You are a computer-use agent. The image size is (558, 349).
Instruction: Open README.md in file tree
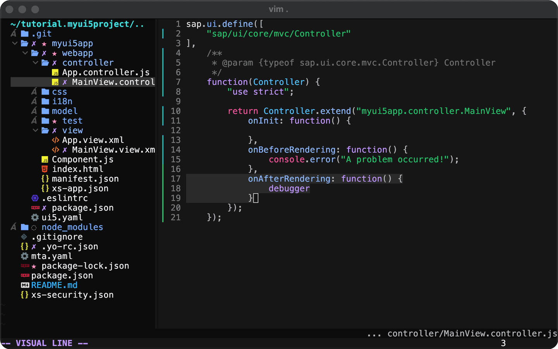tap(54, 285)
